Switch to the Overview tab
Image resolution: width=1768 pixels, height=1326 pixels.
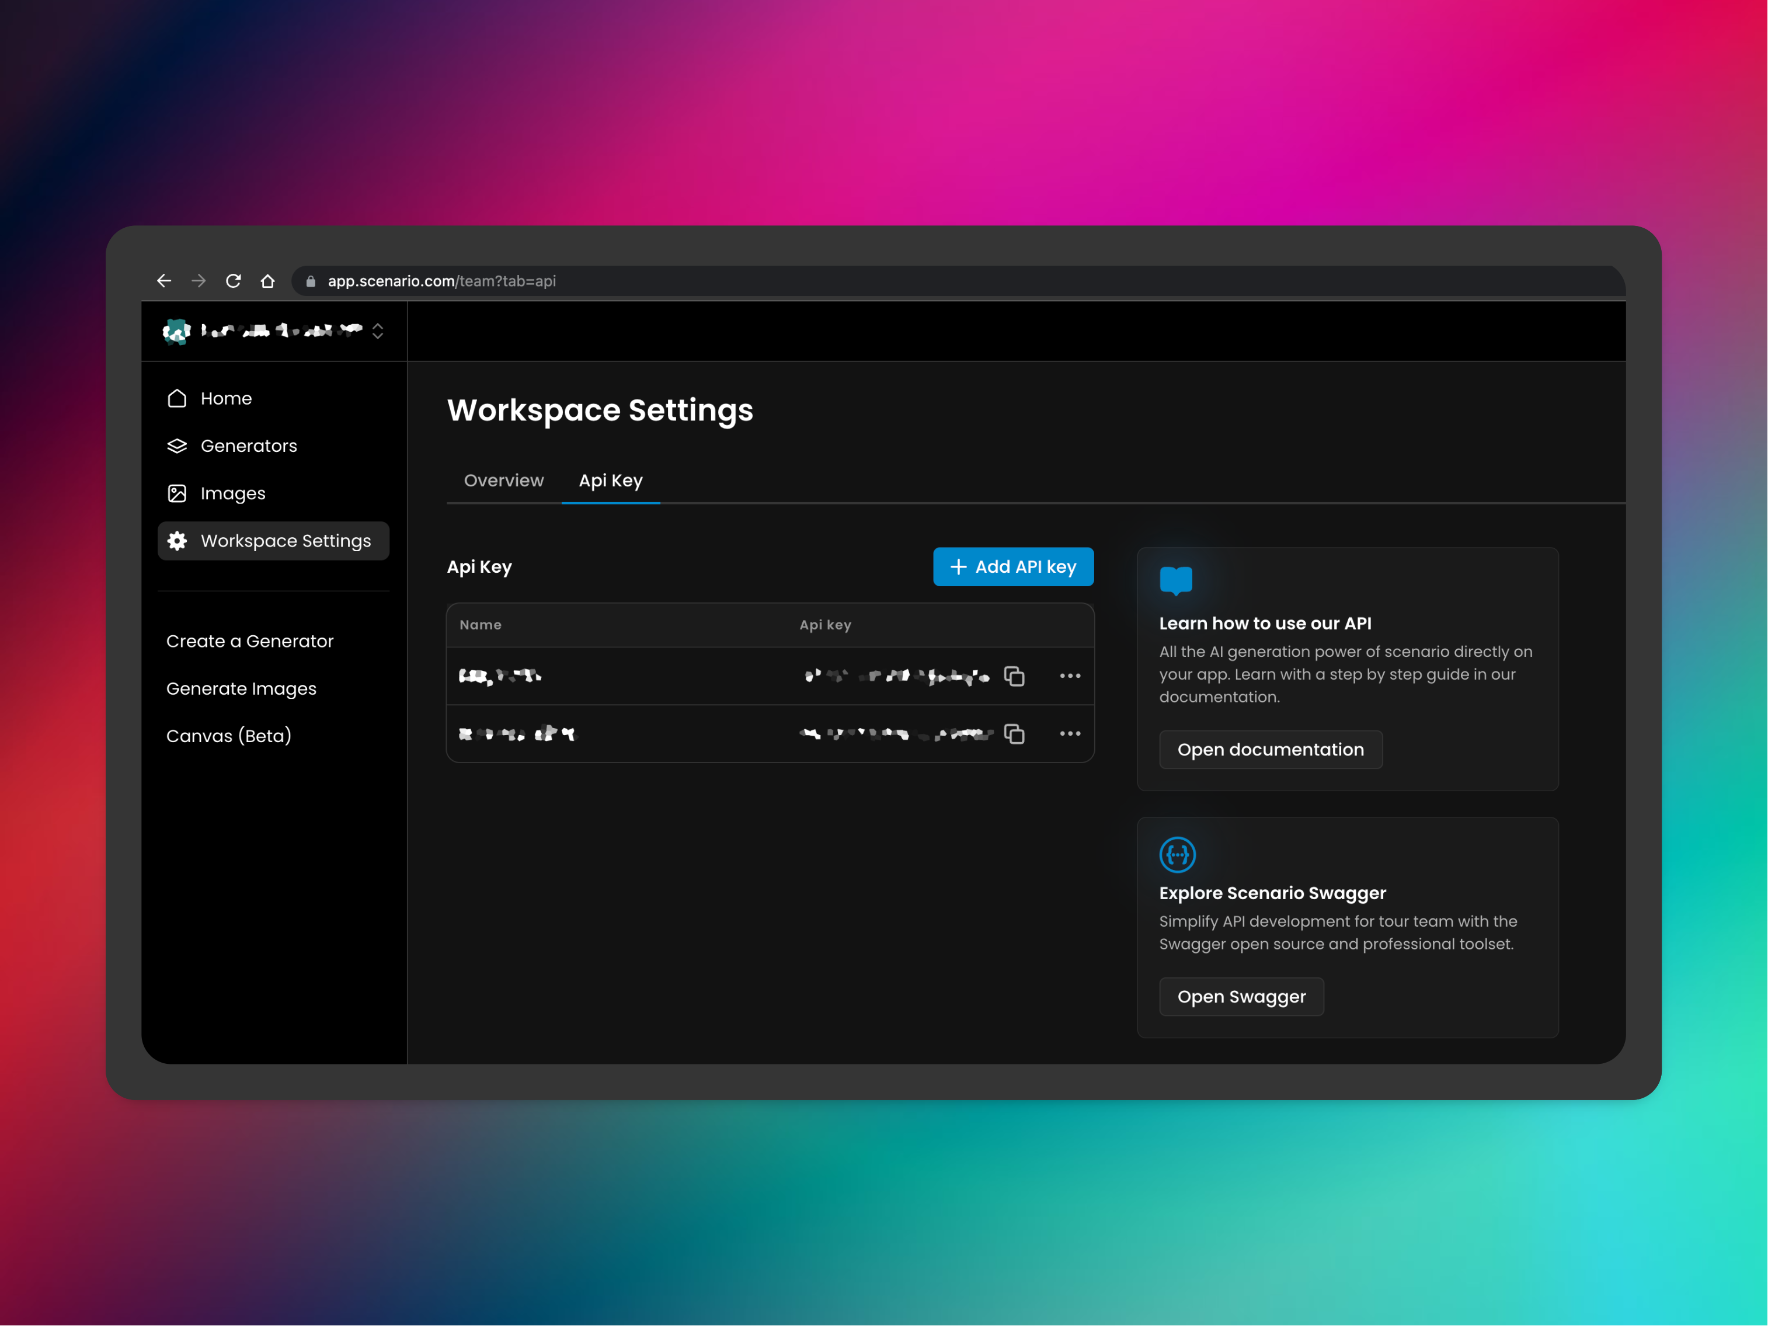coord(503,481)
